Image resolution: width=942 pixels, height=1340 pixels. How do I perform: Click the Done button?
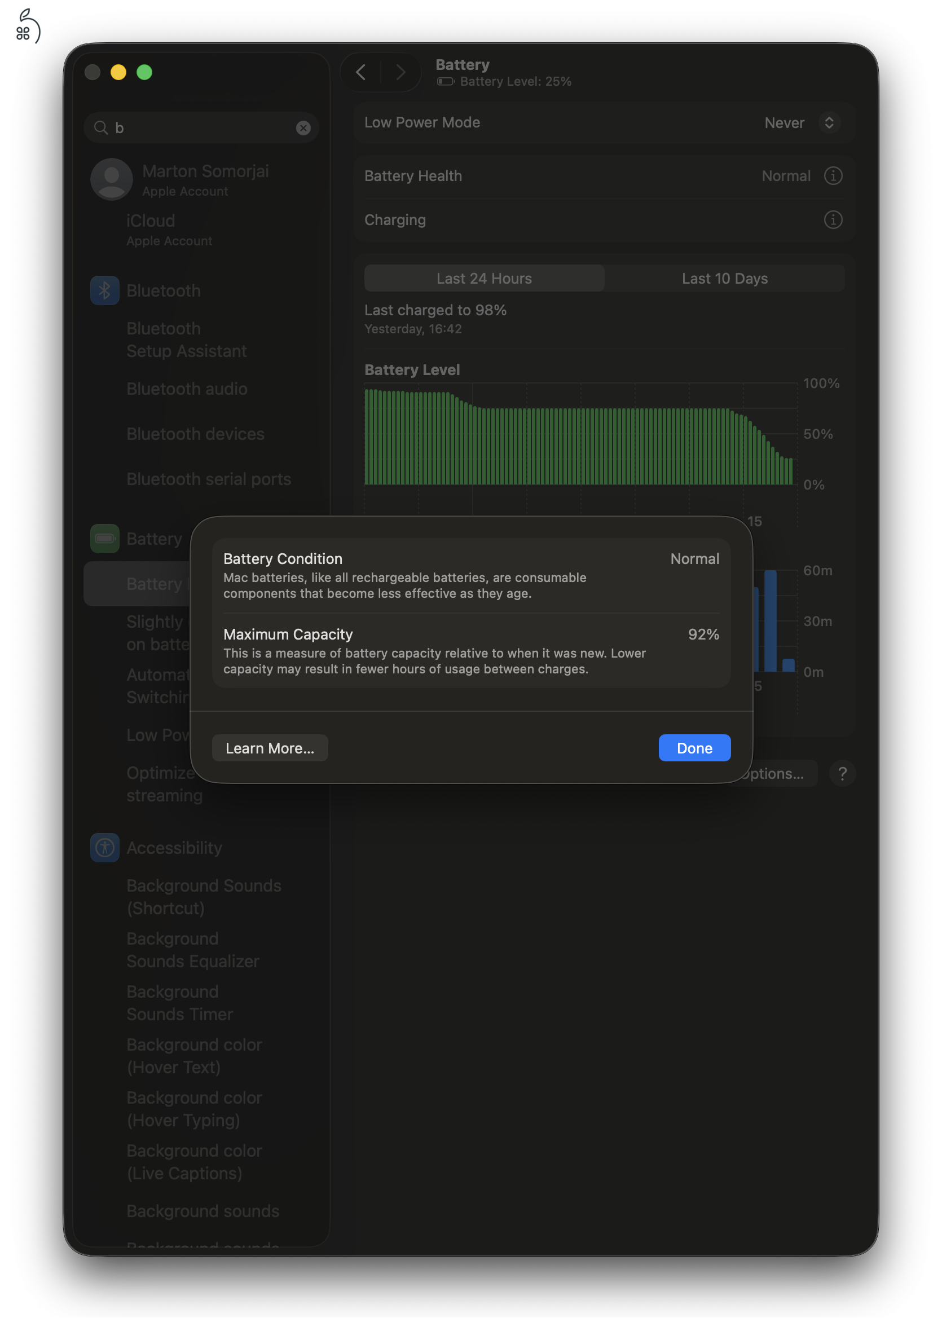pyautogui.click(x=694, y=748)
